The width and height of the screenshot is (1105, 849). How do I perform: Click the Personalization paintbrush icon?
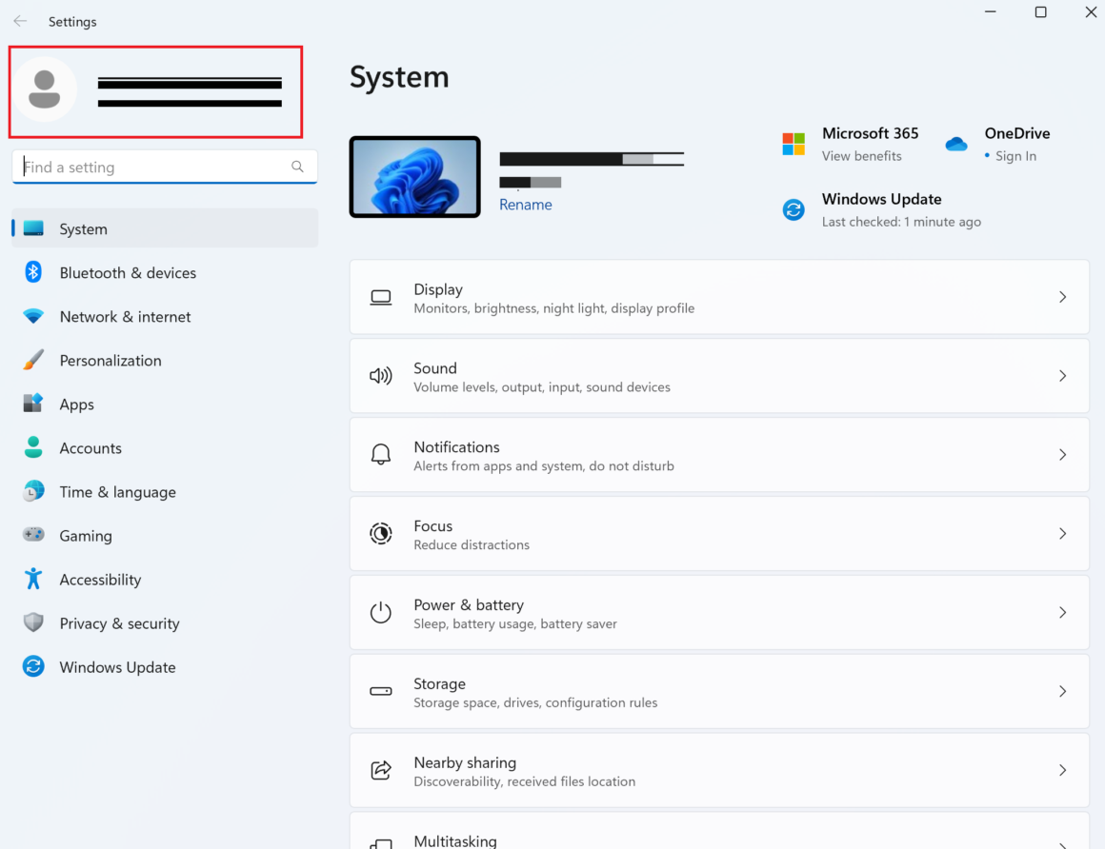[33, 360]
